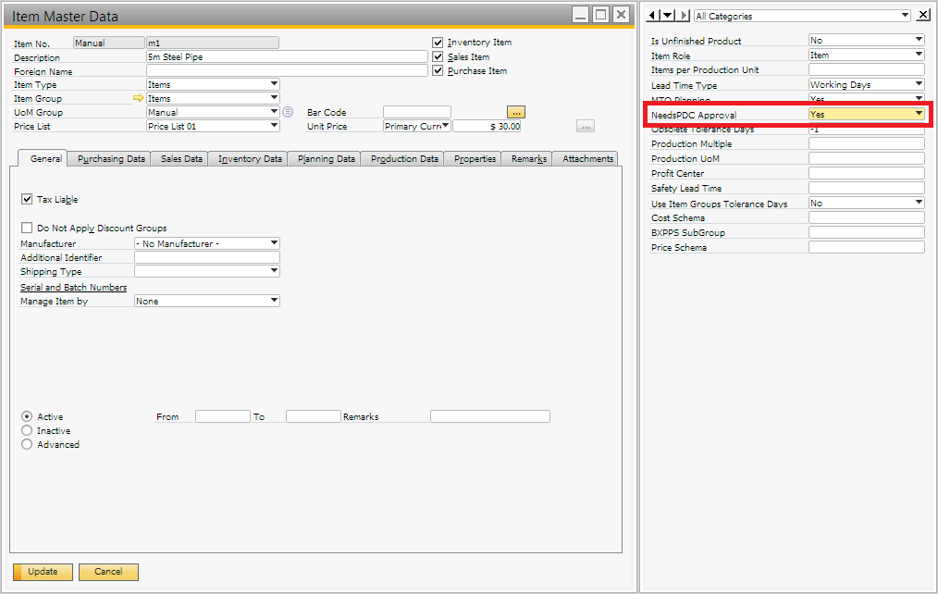This screenshot has height=594, width=938.
Task: Switch to the Purchasing Data tab
Action: (111, 159)
